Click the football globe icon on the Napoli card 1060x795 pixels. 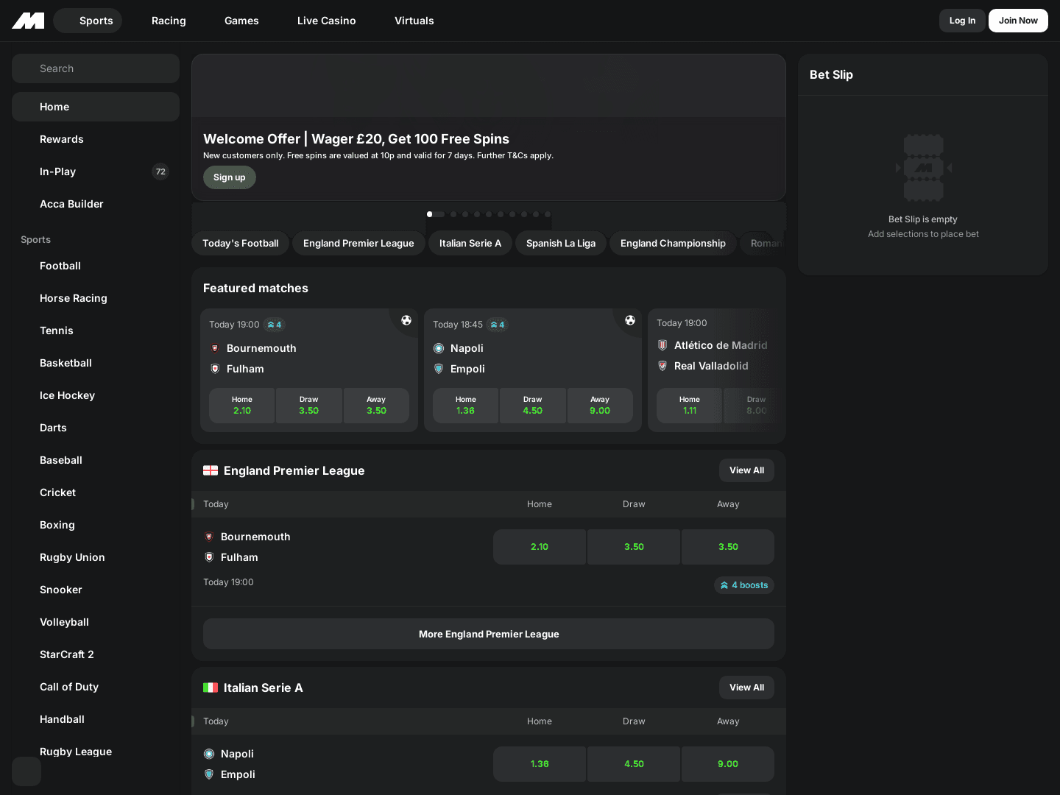[x=630, y=320]
